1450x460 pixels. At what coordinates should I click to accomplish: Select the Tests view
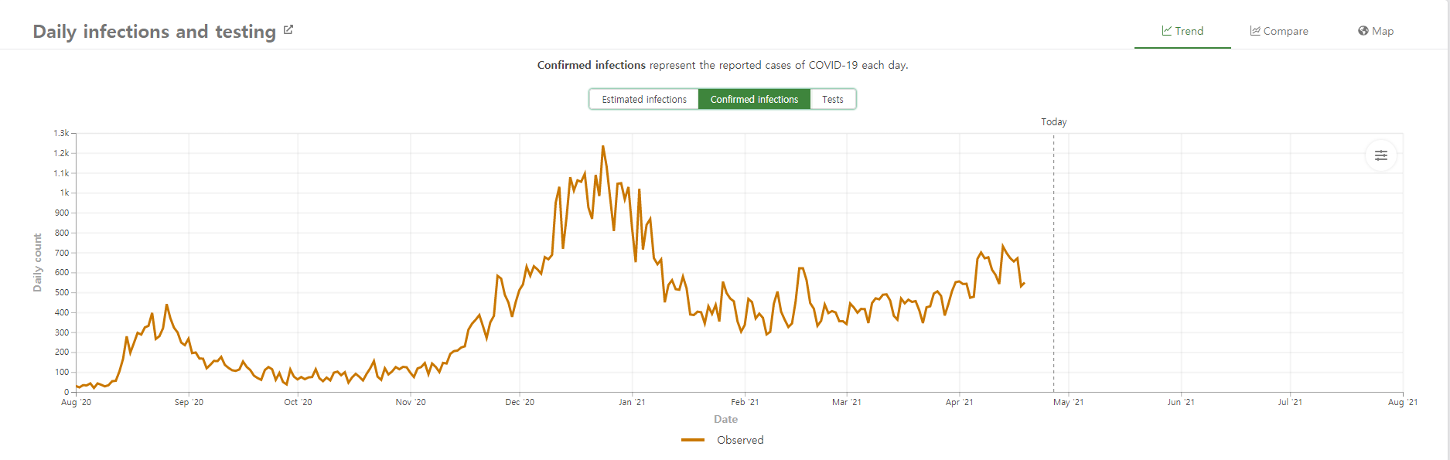point(833,99)
